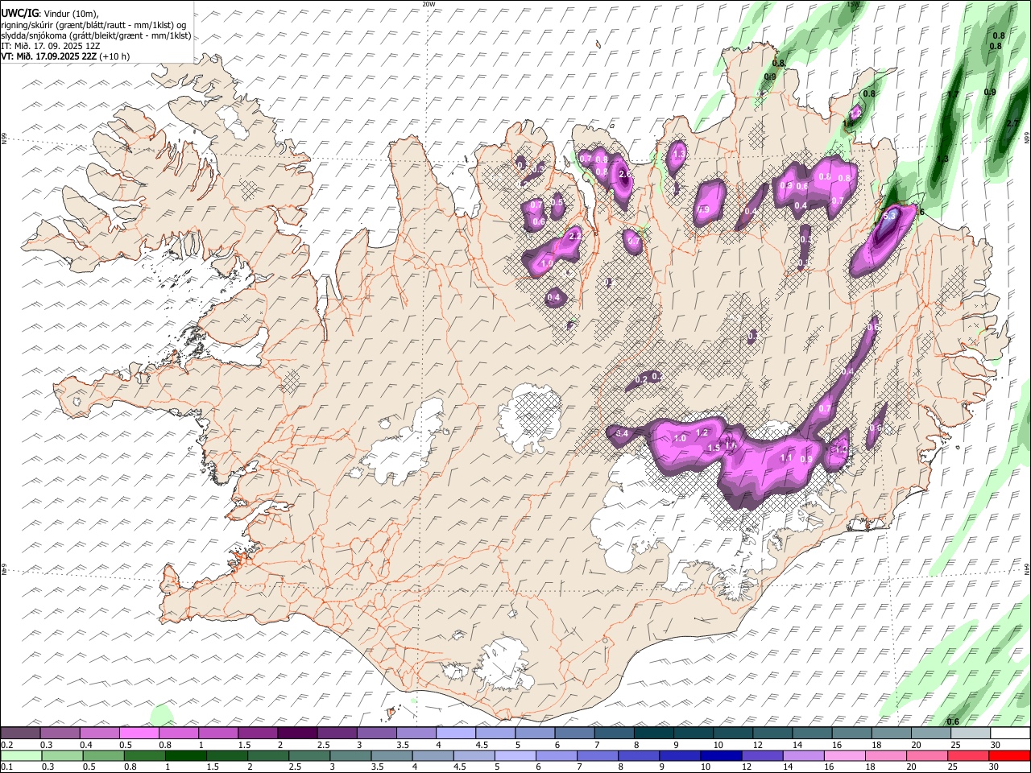Click the '1.3' snowfall value in the north
Viewport: 1031px width, 773px height.
point(679,155)
